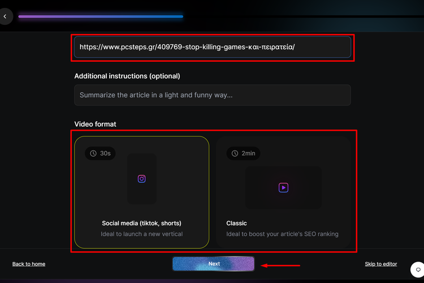Select the Classic video format

coord(283,192)
